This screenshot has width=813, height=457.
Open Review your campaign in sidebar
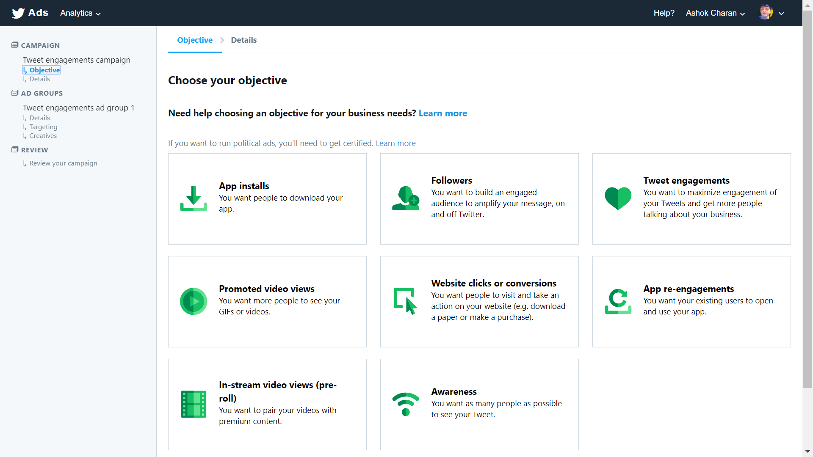click(x=60, y=163)
